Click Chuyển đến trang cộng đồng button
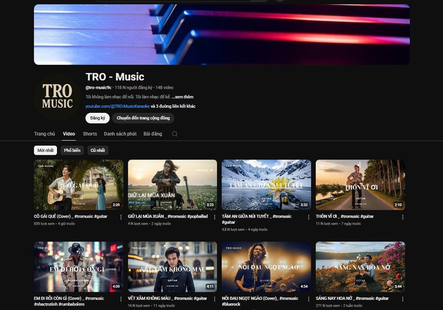443x310 pixels. (x=143, y=118)
